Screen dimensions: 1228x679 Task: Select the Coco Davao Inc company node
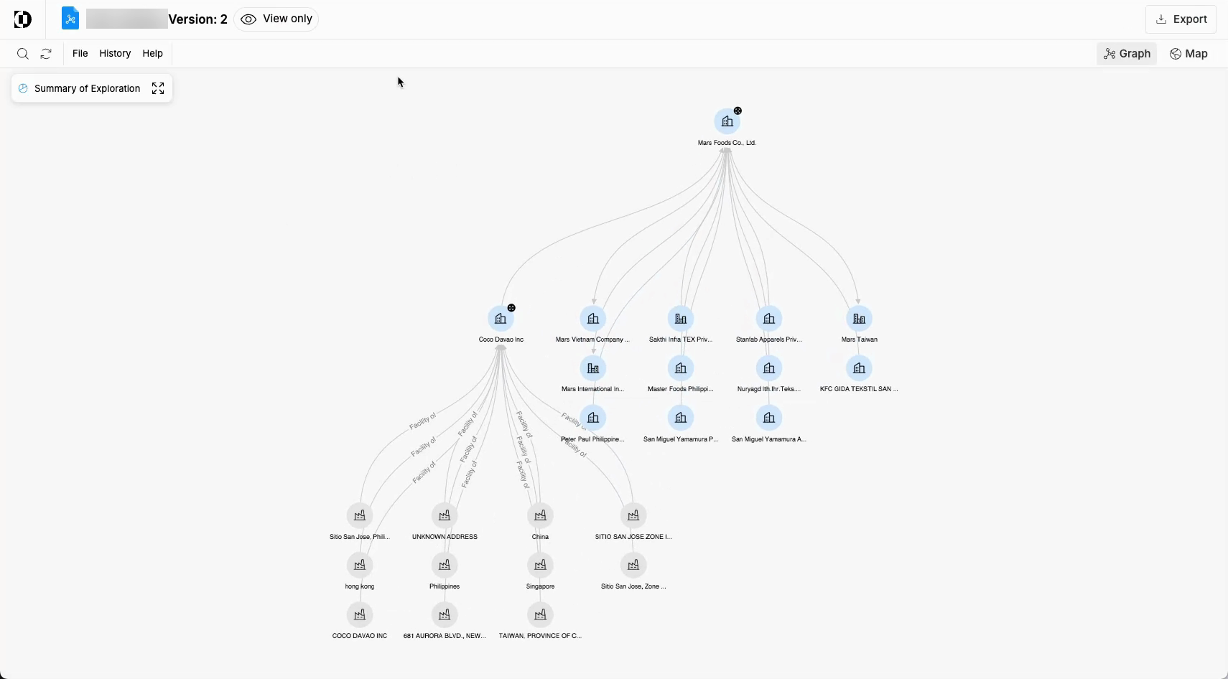click(501, 319)
